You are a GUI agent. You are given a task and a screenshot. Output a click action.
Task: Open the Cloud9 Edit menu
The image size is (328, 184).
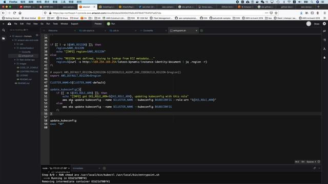(22, 24)
